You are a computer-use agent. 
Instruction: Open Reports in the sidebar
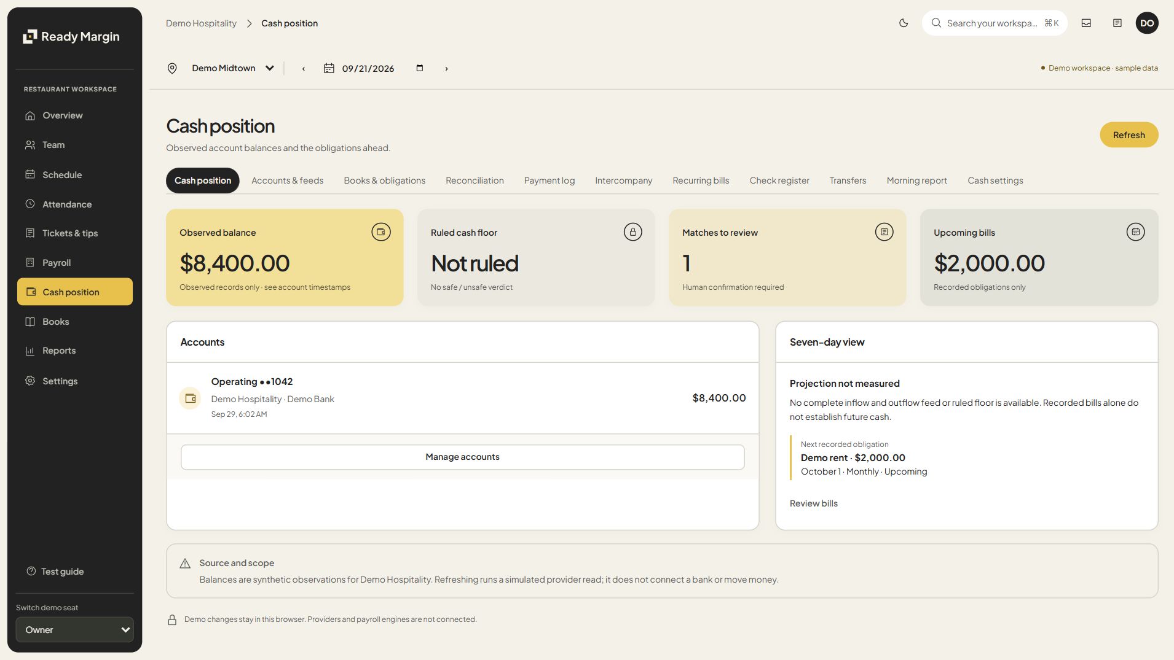[x=74, y=351]
